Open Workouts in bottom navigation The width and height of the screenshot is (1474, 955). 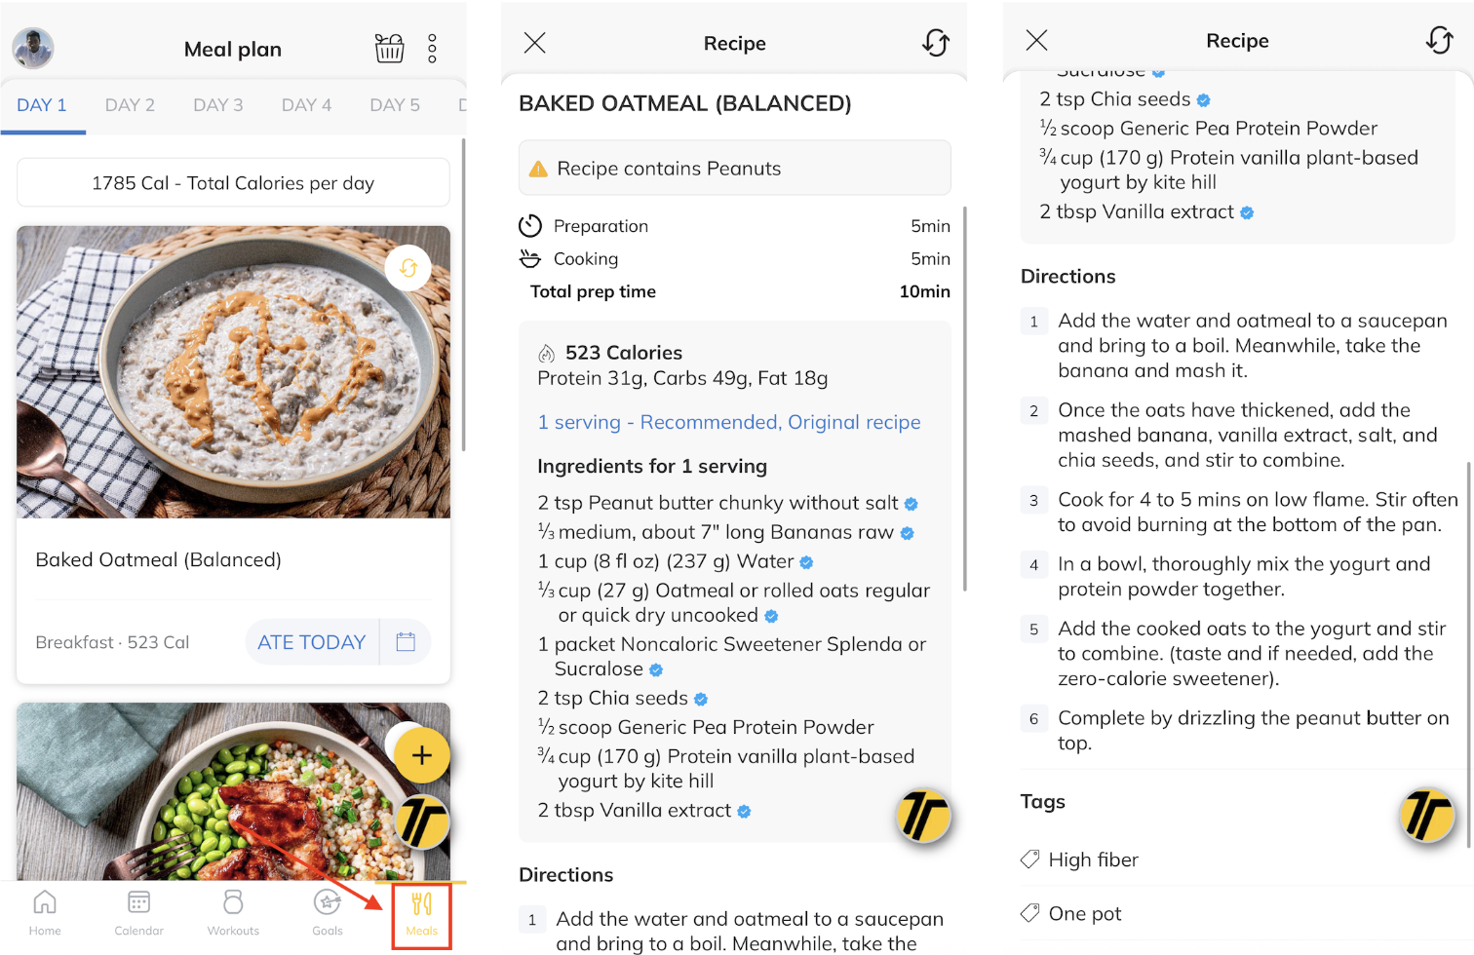[x=233, y=912]
